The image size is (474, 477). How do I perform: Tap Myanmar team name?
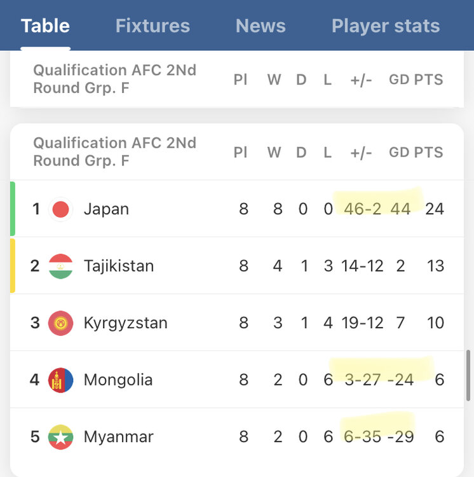(118, 437)
